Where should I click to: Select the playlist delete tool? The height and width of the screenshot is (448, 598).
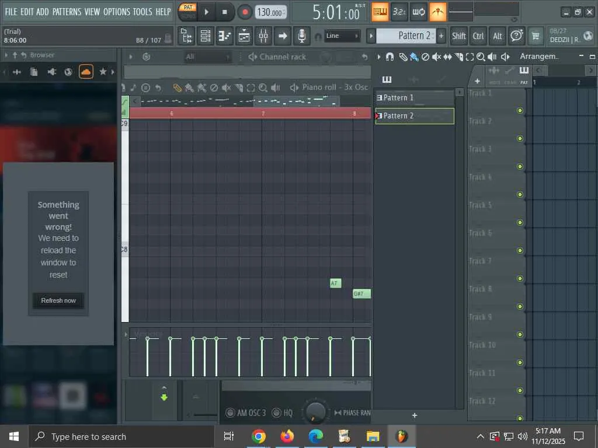425,57
